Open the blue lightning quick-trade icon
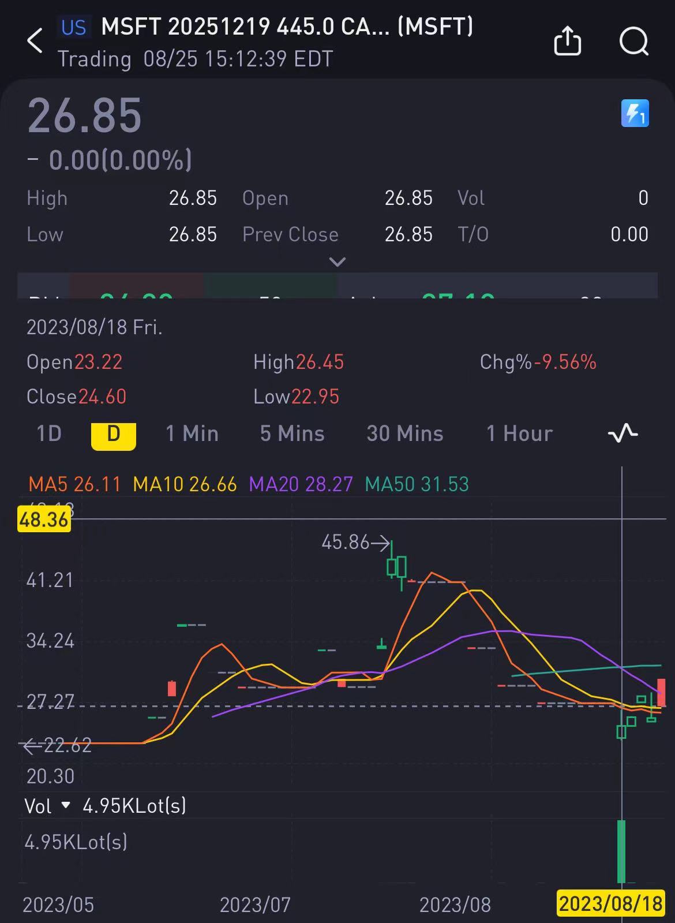The height and width of the screenshot is (923, 675). 635,113
